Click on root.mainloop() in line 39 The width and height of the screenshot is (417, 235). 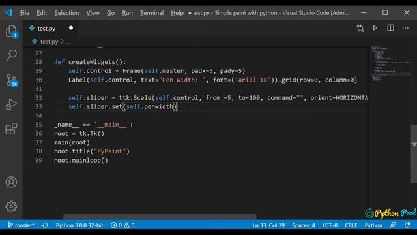point(81,161)
